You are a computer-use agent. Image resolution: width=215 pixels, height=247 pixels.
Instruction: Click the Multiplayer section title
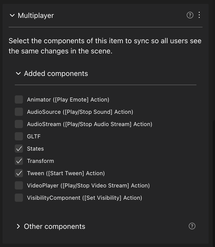point(36,16)
